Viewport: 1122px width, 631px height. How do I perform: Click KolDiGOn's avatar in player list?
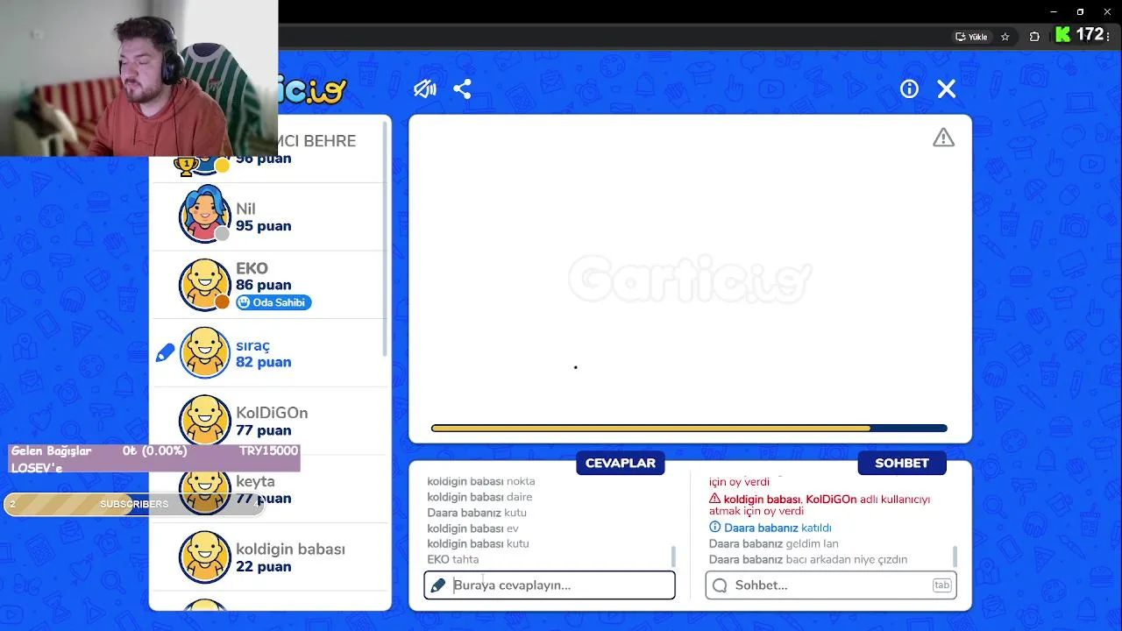click(x=205, y=421)
